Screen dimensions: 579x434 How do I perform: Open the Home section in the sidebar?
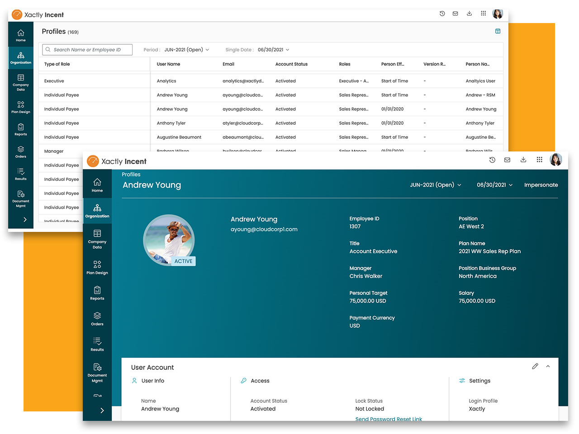point(97,184)
